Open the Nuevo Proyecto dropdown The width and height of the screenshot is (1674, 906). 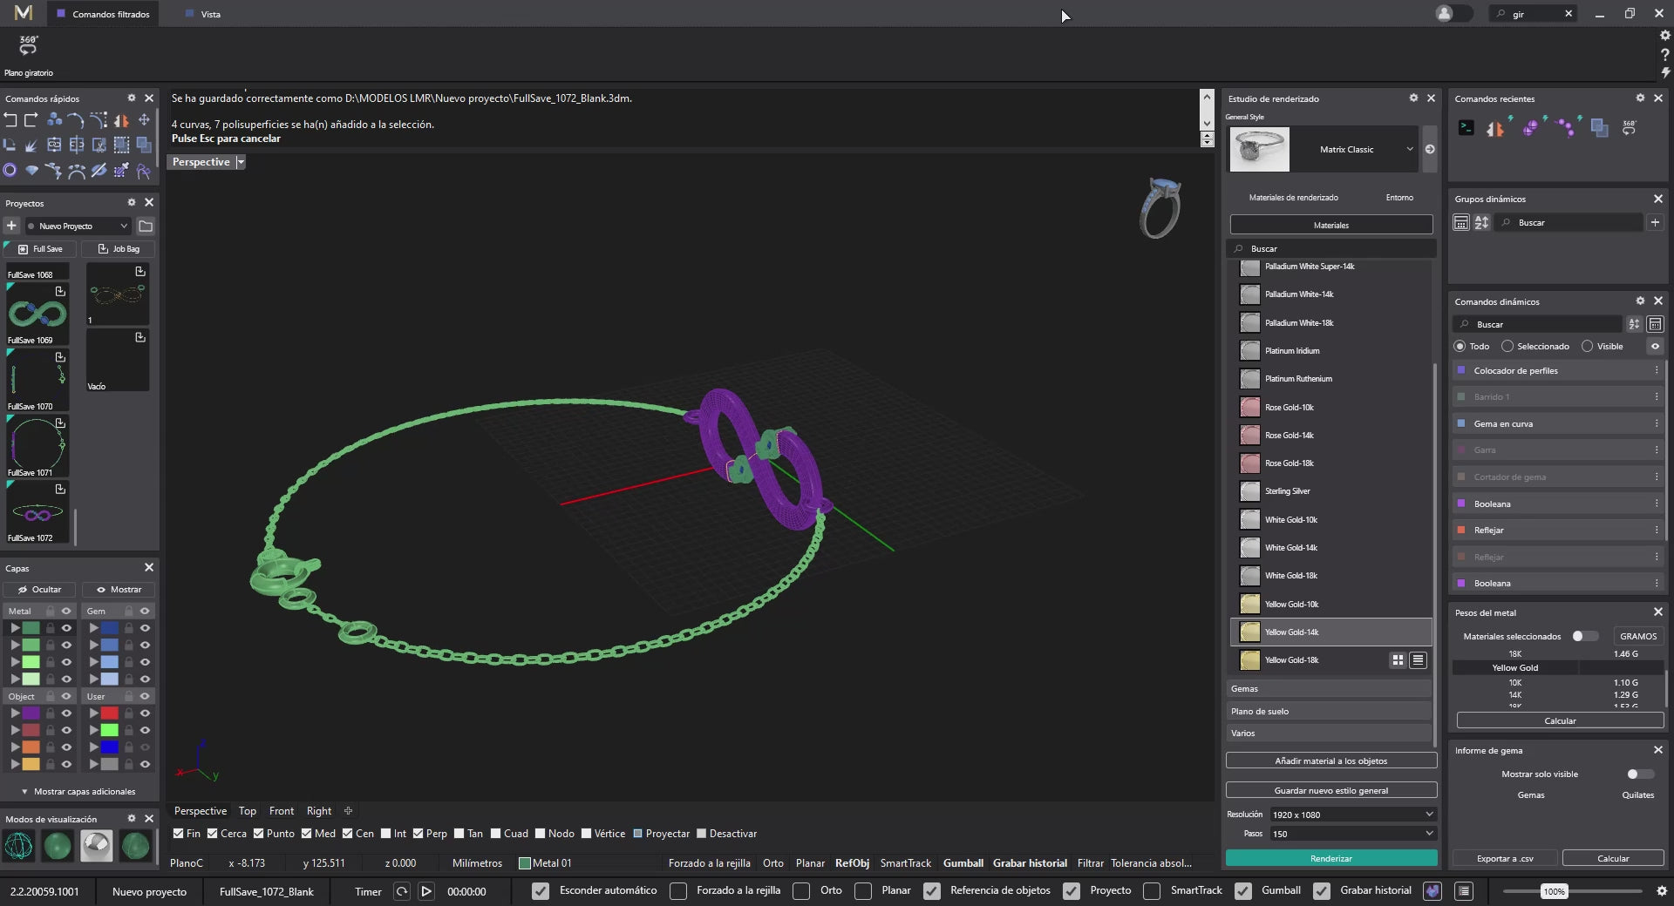(78, 226)
